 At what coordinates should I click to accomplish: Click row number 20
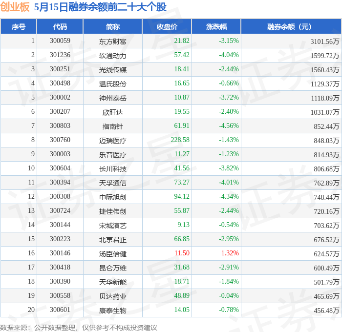pyautogui.click(x=31, y=310)
